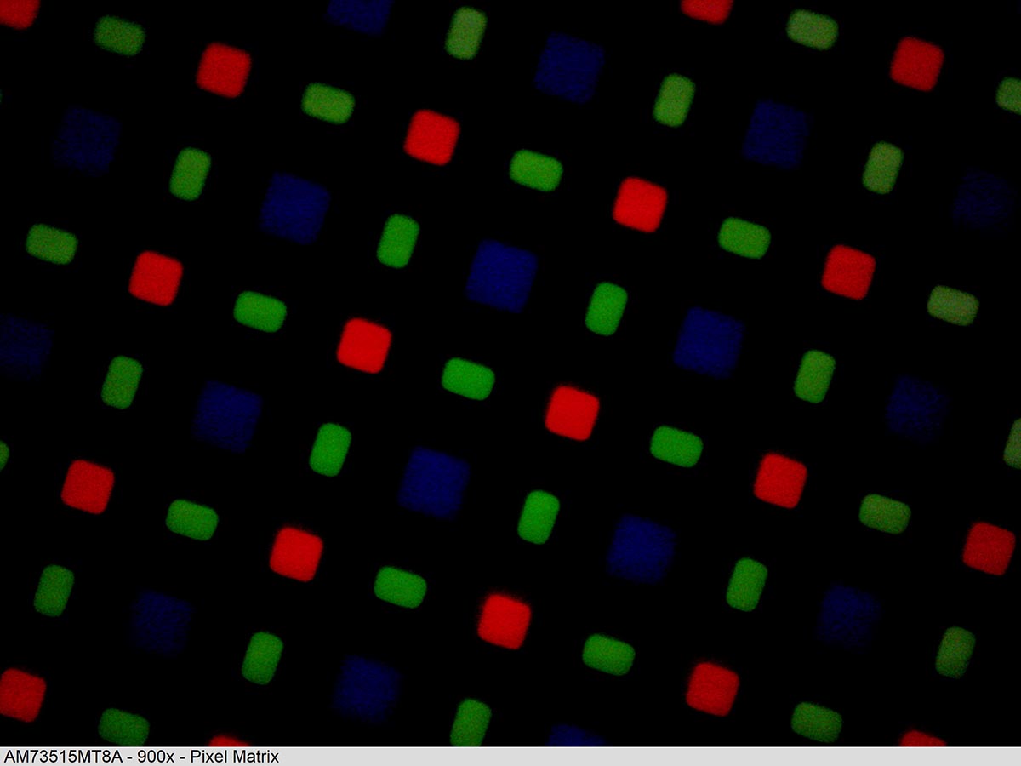The image size is (1021, 766).
Task: Click the red subpixel nearest bottom-right corner
Action: click(922, 738)
